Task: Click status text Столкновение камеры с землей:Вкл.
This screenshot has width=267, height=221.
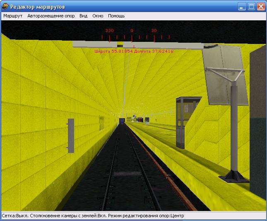Action: pos(68,216)
